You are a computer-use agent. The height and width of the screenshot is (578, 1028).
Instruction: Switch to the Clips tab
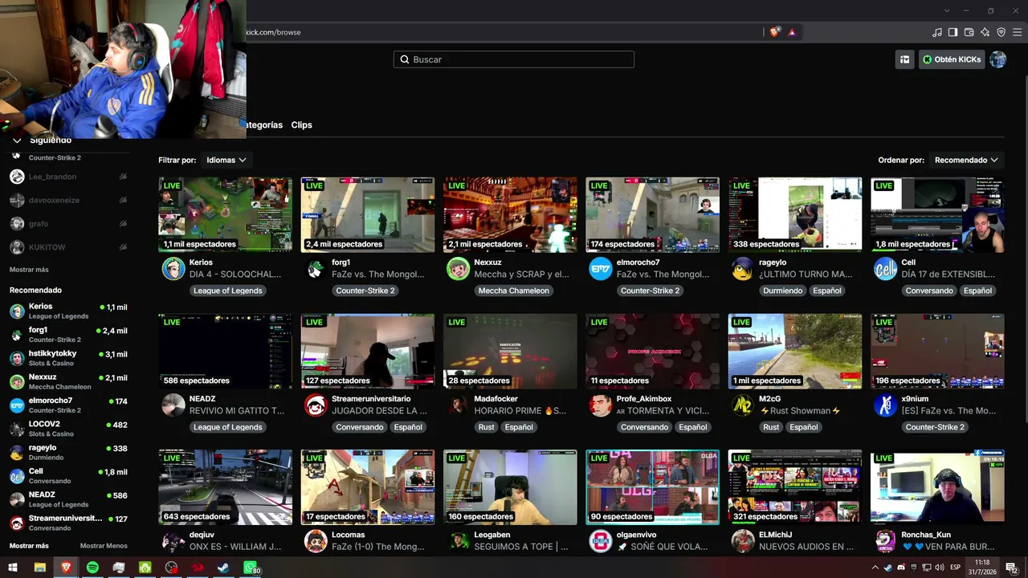click(x=302, y=125)
